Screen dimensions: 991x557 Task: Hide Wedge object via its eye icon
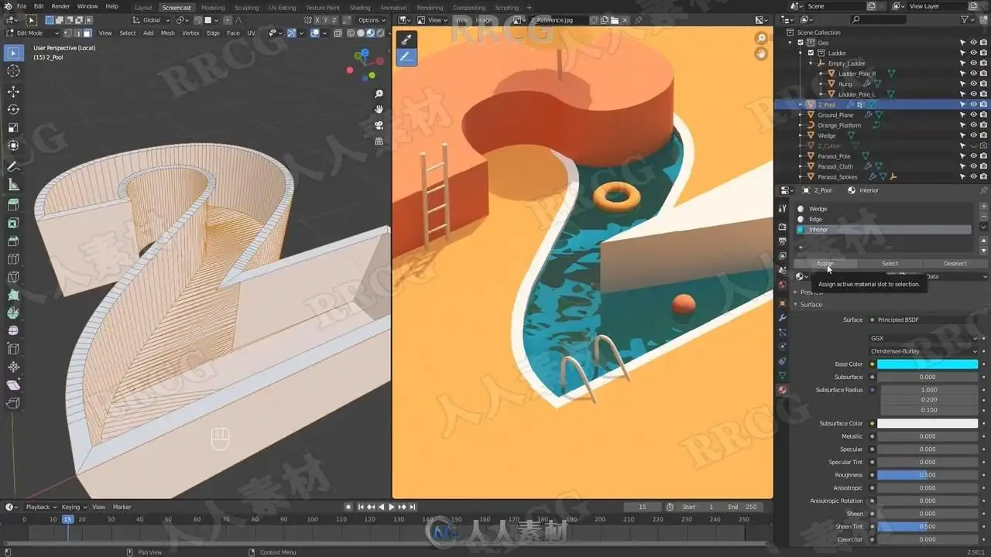pyautogui.click(x=973, y=135)
